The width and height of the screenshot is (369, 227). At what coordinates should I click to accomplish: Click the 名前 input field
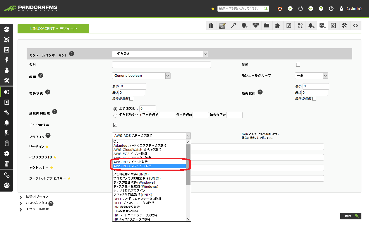[161, 65]
